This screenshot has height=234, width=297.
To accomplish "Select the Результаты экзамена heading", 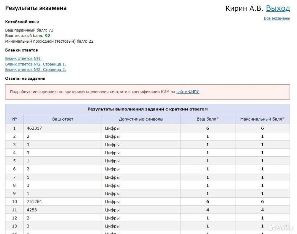I will [x=36, y=8].
